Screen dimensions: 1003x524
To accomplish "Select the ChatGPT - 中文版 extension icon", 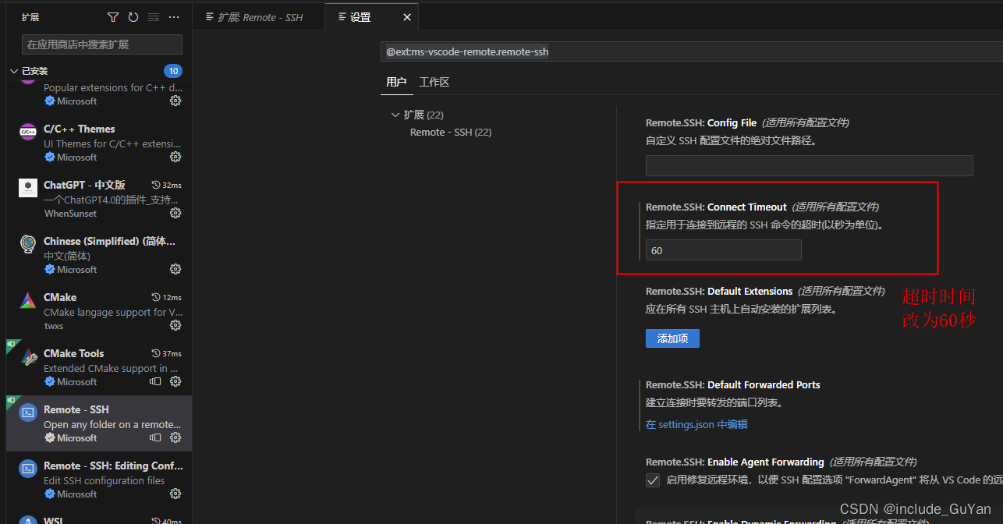I will click(28, 188).
